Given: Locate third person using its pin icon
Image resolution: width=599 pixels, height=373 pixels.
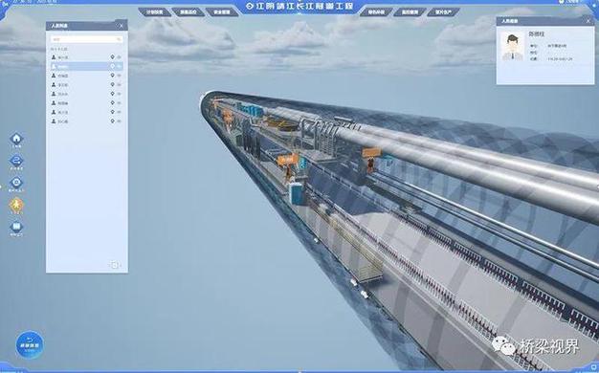Looking at the screenshot, I should 112,76.
